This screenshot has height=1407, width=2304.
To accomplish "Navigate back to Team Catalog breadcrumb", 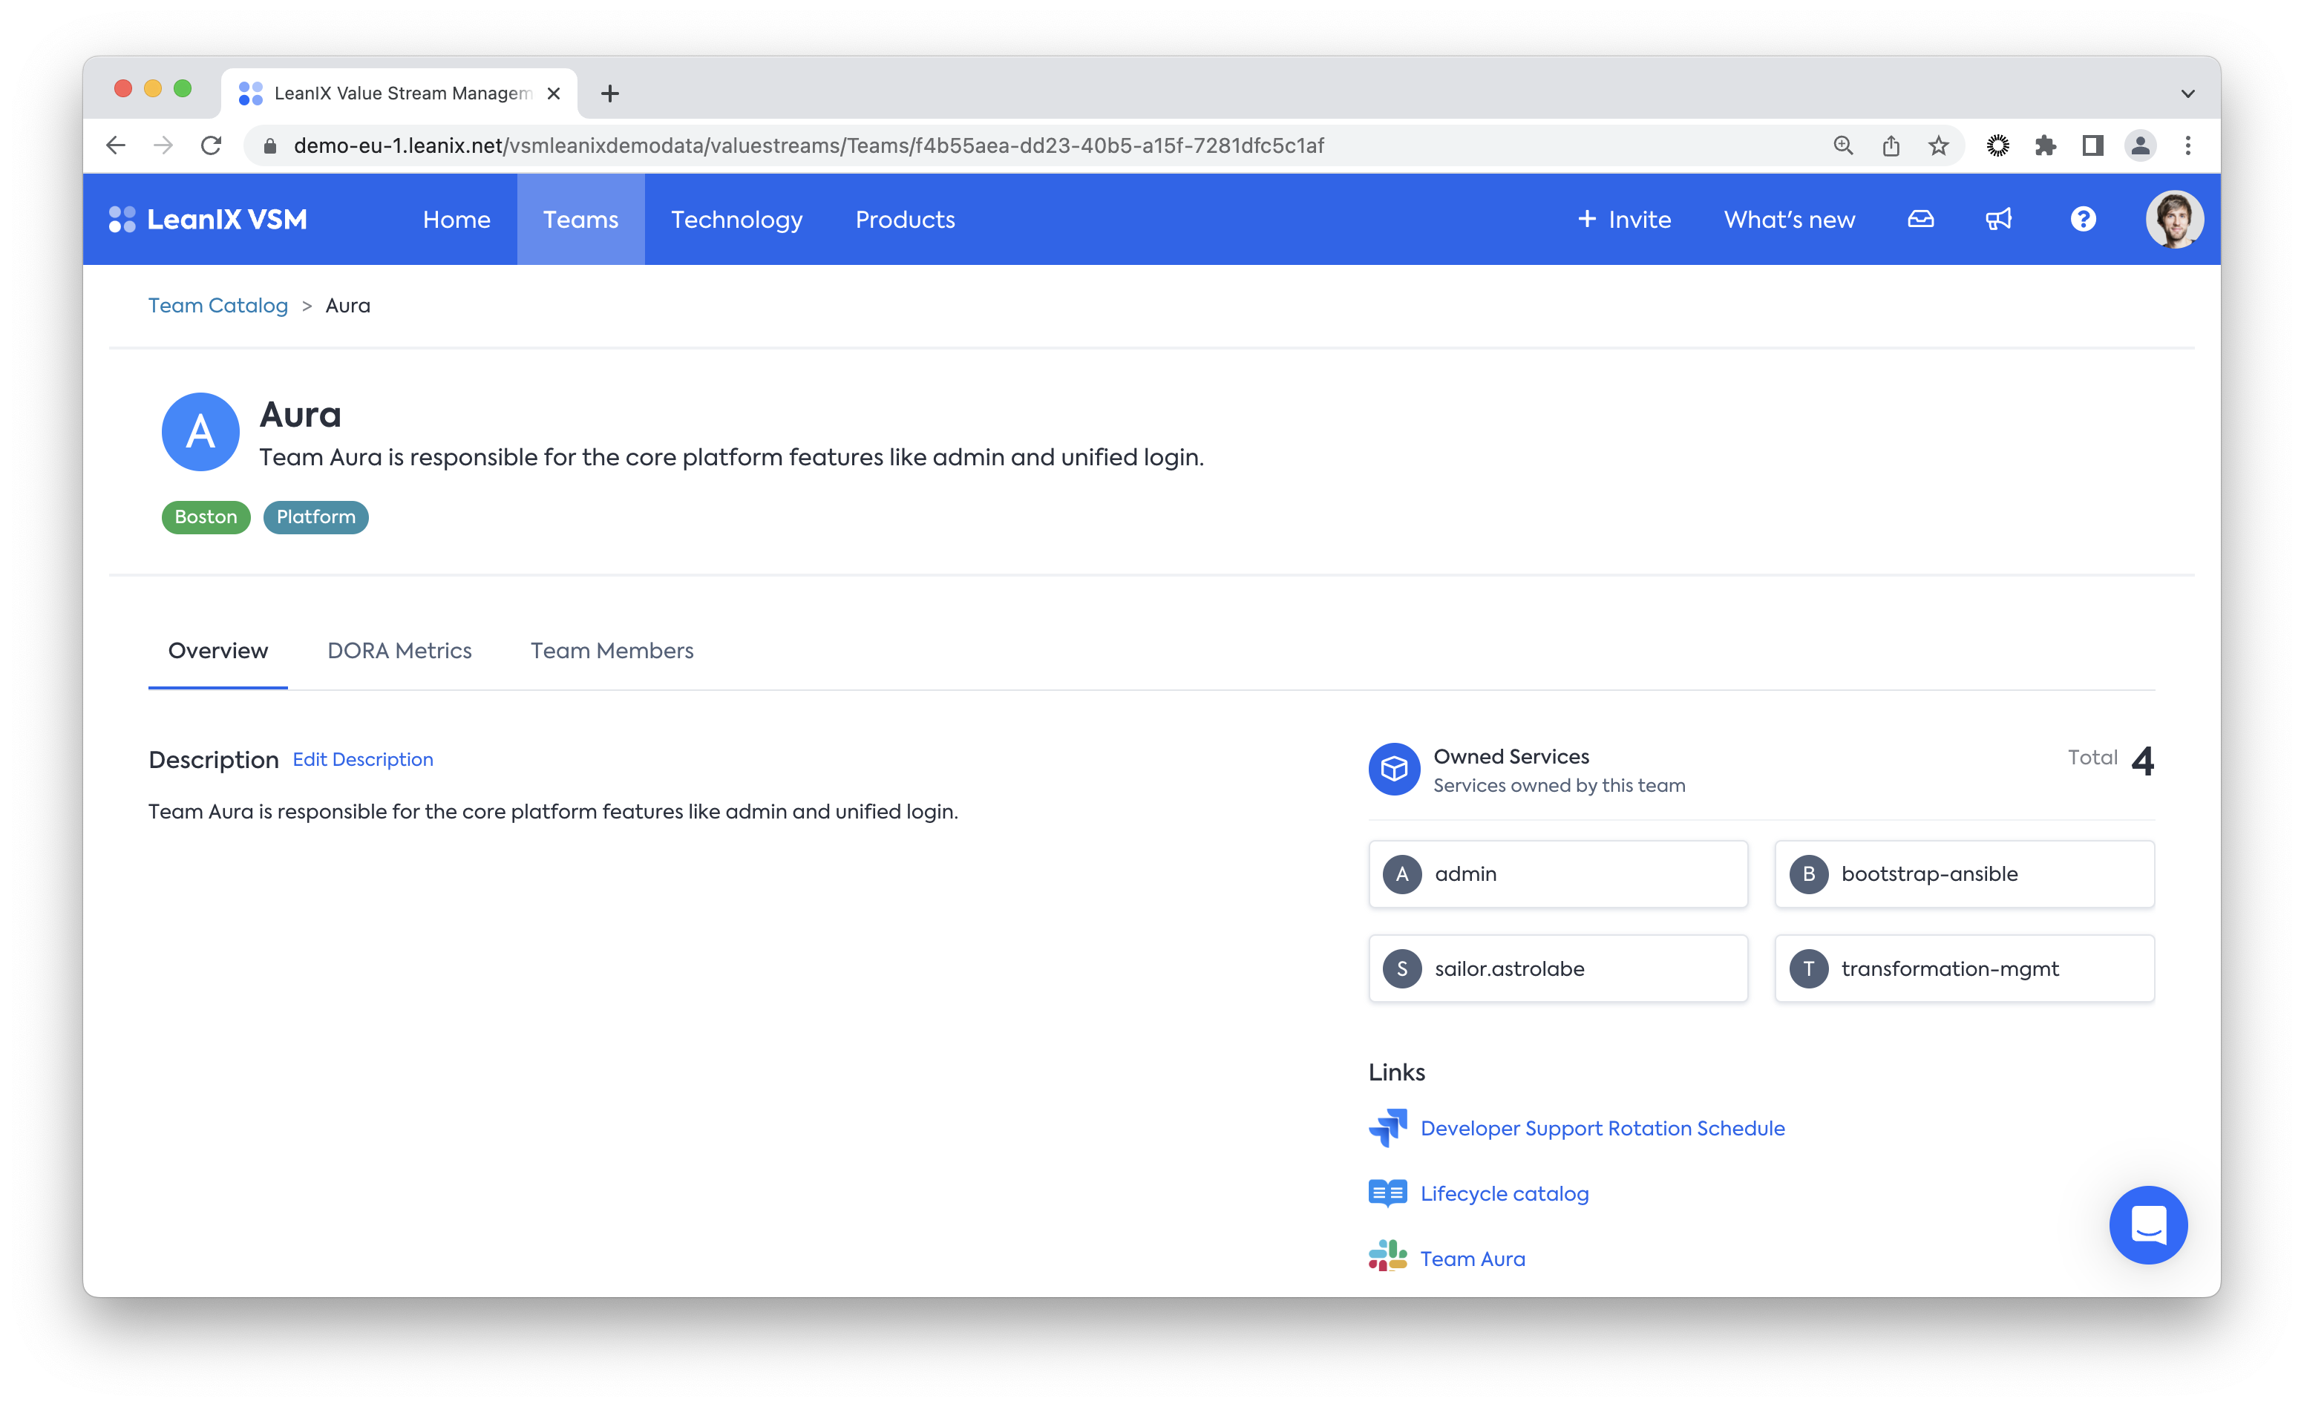I will [x=218, y=306].
